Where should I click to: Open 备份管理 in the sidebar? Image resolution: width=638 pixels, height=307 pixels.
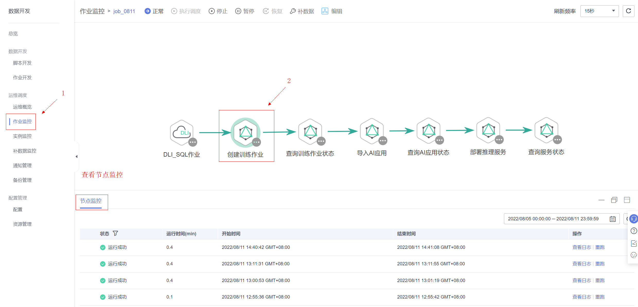[22, 180]
